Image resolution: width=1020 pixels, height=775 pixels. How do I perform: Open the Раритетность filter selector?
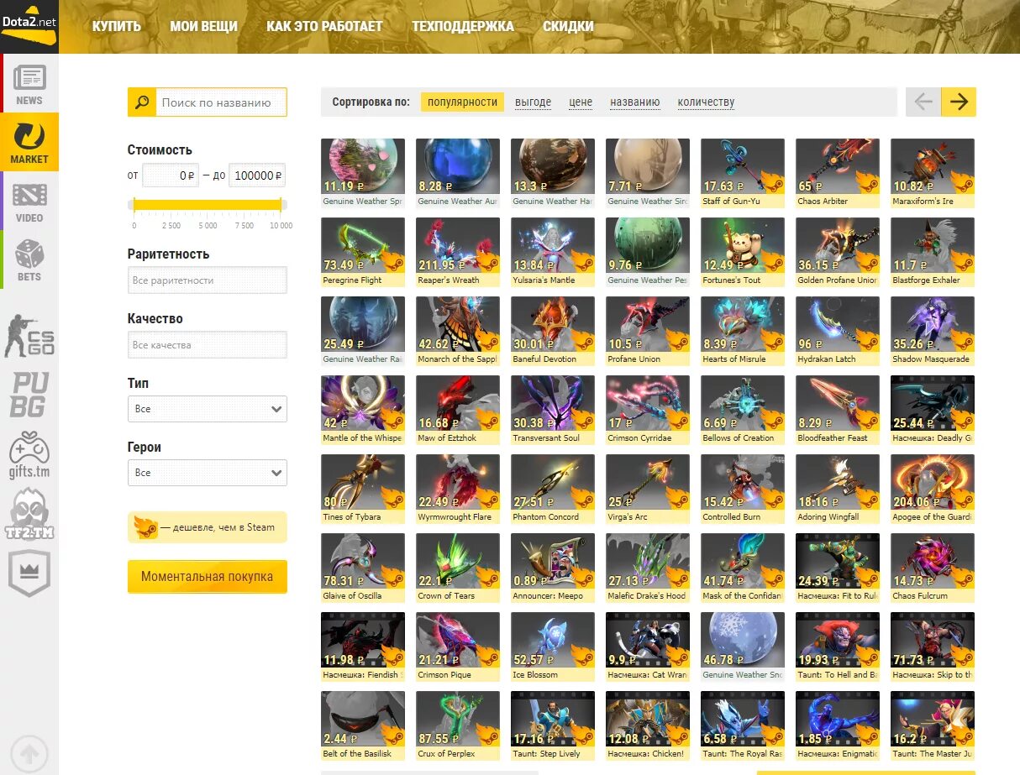pos(208,280)
